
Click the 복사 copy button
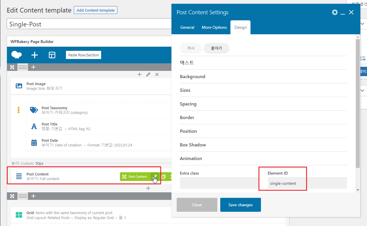coord(191,48)
